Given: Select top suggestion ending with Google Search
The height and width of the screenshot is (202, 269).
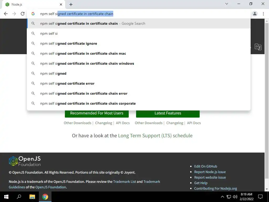Looking at the screenshot, I should tap(139, 23).
